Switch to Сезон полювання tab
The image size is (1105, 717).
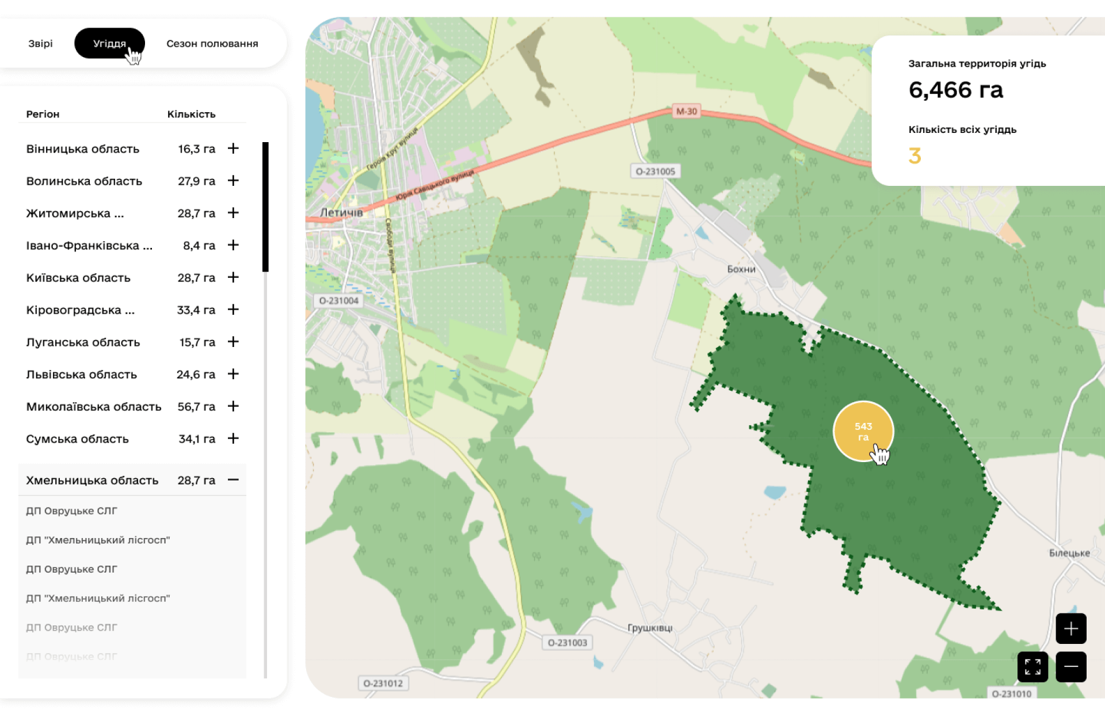point(212,44)
